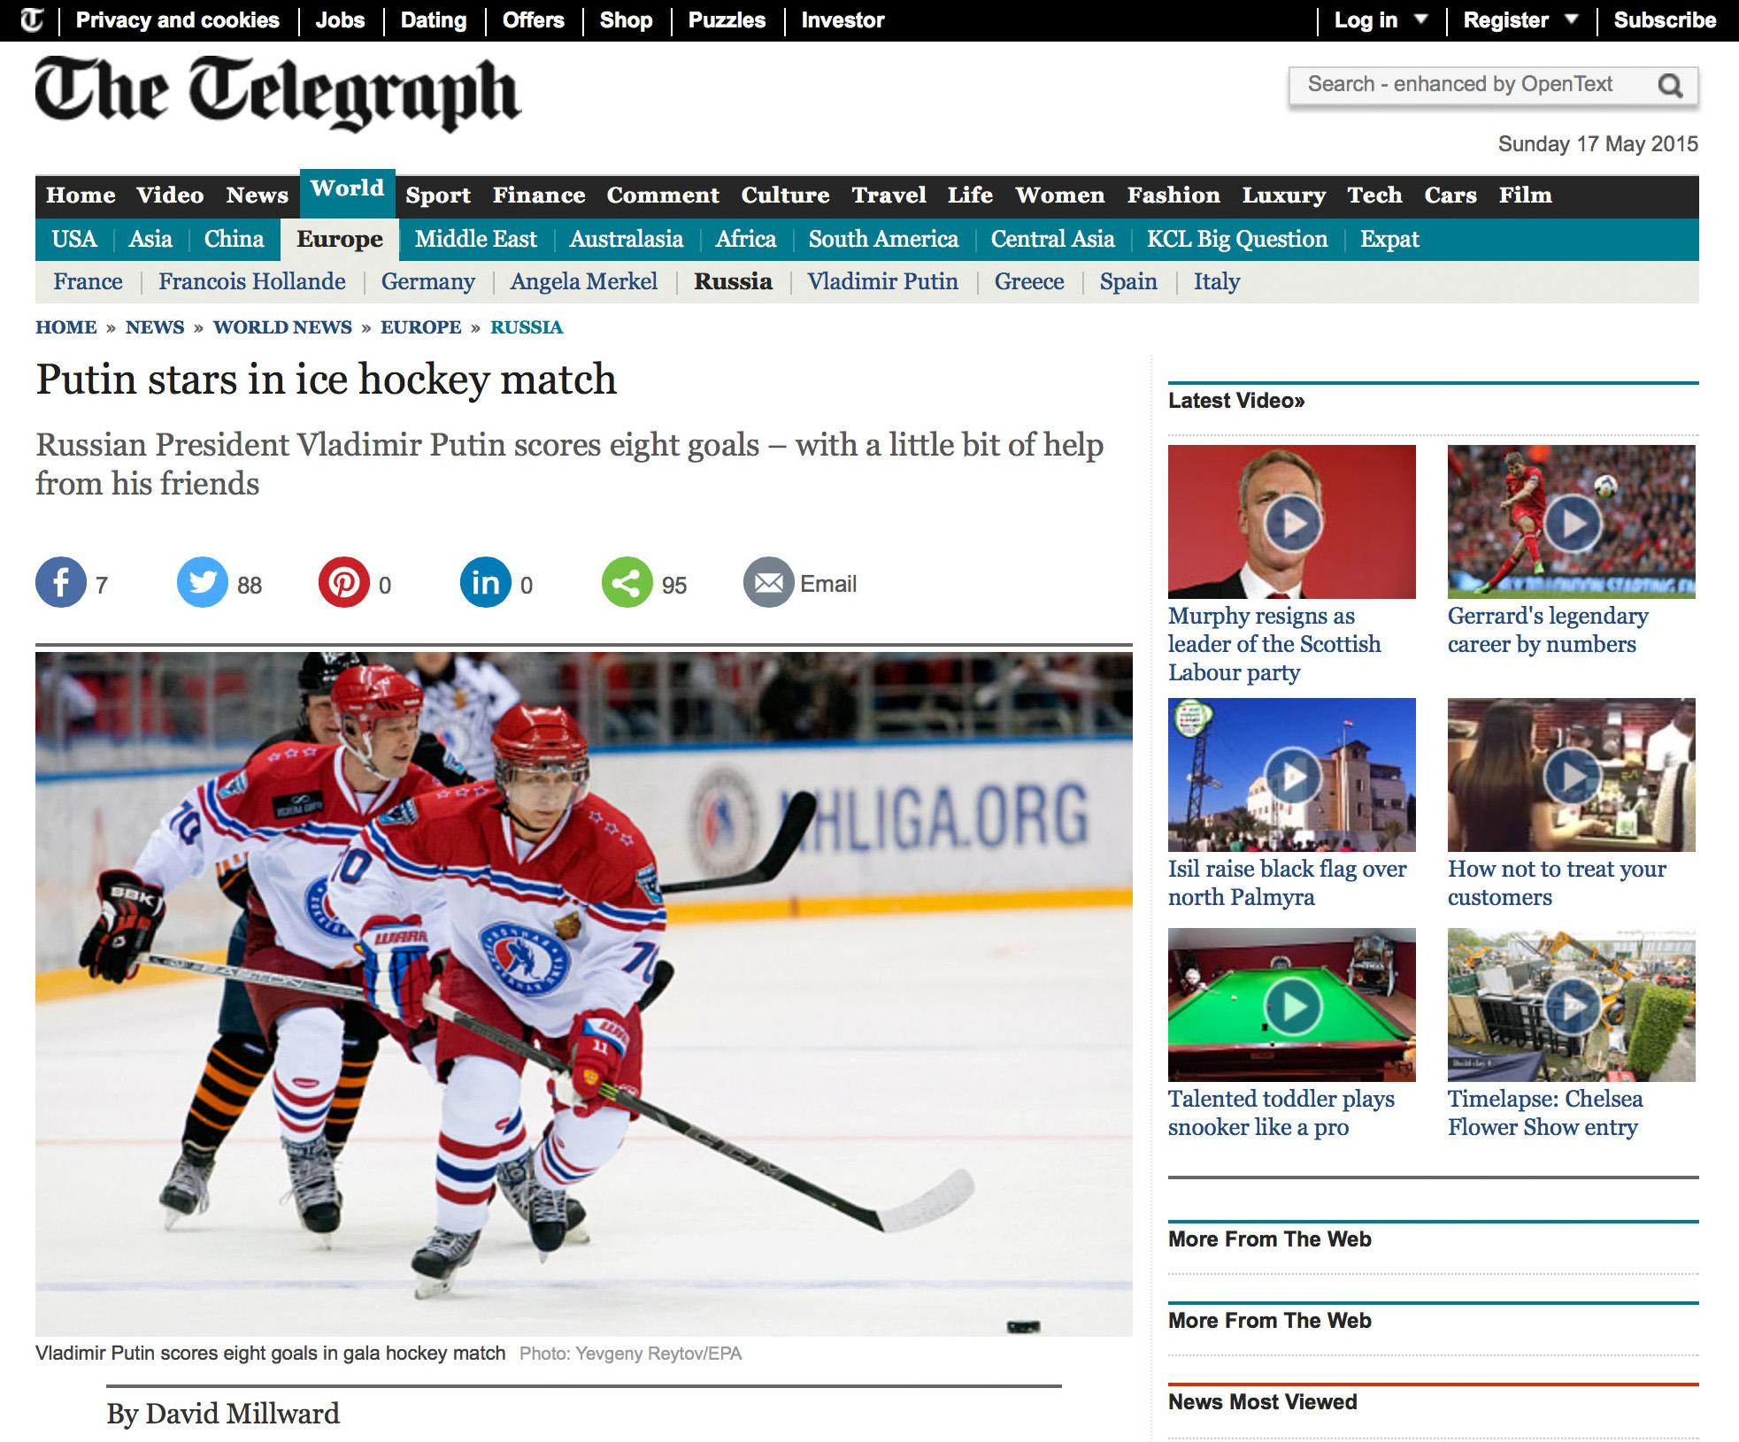Click the green share icon
Viewport: 1739px width, 1442px height.
(x=627, y=583)
